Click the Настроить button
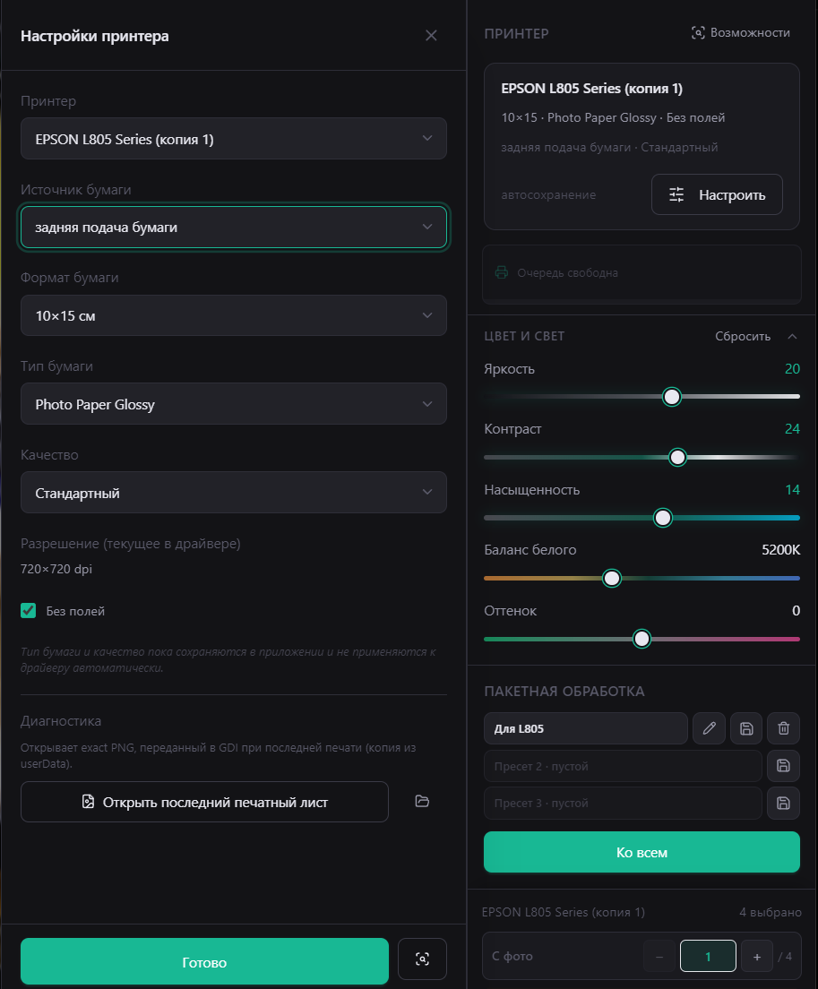The width and height of the screenshot is (818, 989). pos(717,195)
